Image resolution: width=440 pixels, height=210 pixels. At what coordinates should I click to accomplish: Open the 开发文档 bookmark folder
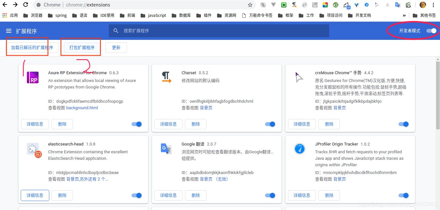coord(359,15)
